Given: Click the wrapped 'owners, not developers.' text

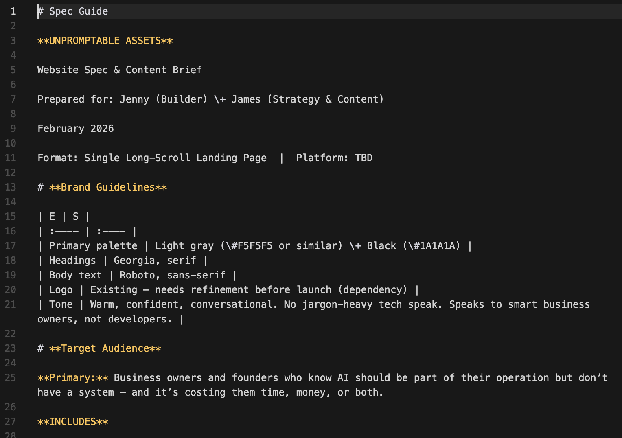Looking at the screenshot, I should pos(105,319).
